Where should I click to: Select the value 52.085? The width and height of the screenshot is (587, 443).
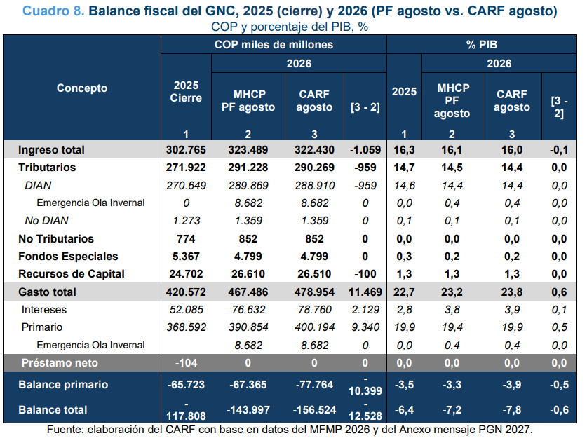pyautogui.click(x=186, y=310)
